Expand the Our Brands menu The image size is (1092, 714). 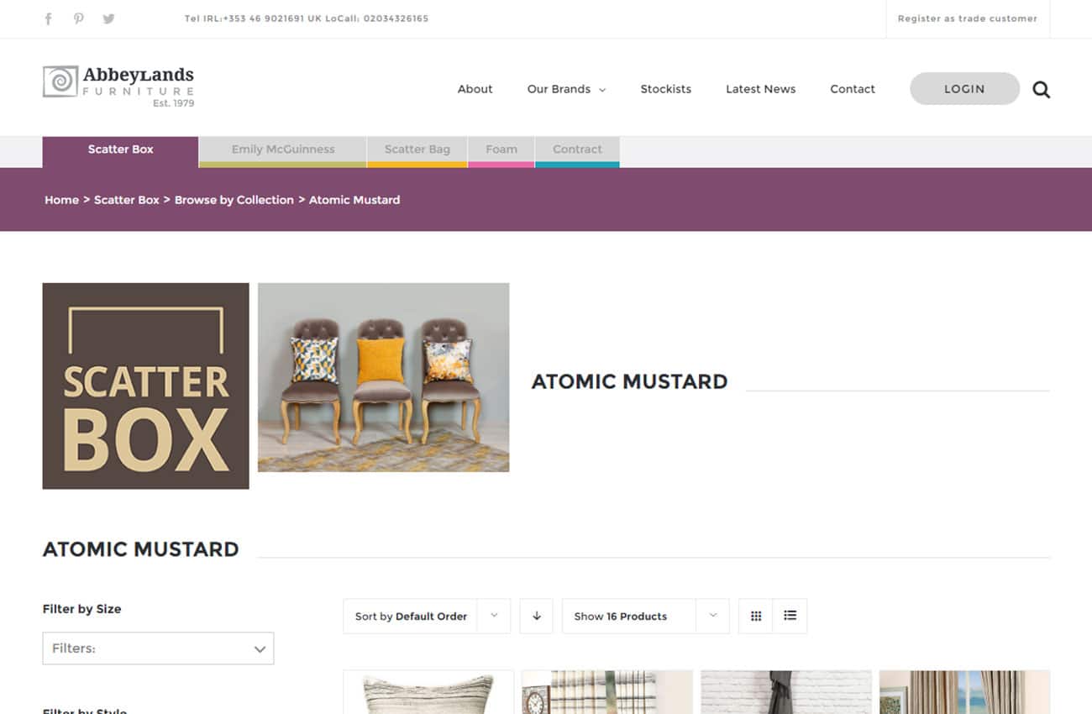(566, 89)
